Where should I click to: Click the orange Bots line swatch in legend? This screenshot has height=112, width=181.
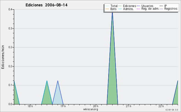[x=107, y=9]
